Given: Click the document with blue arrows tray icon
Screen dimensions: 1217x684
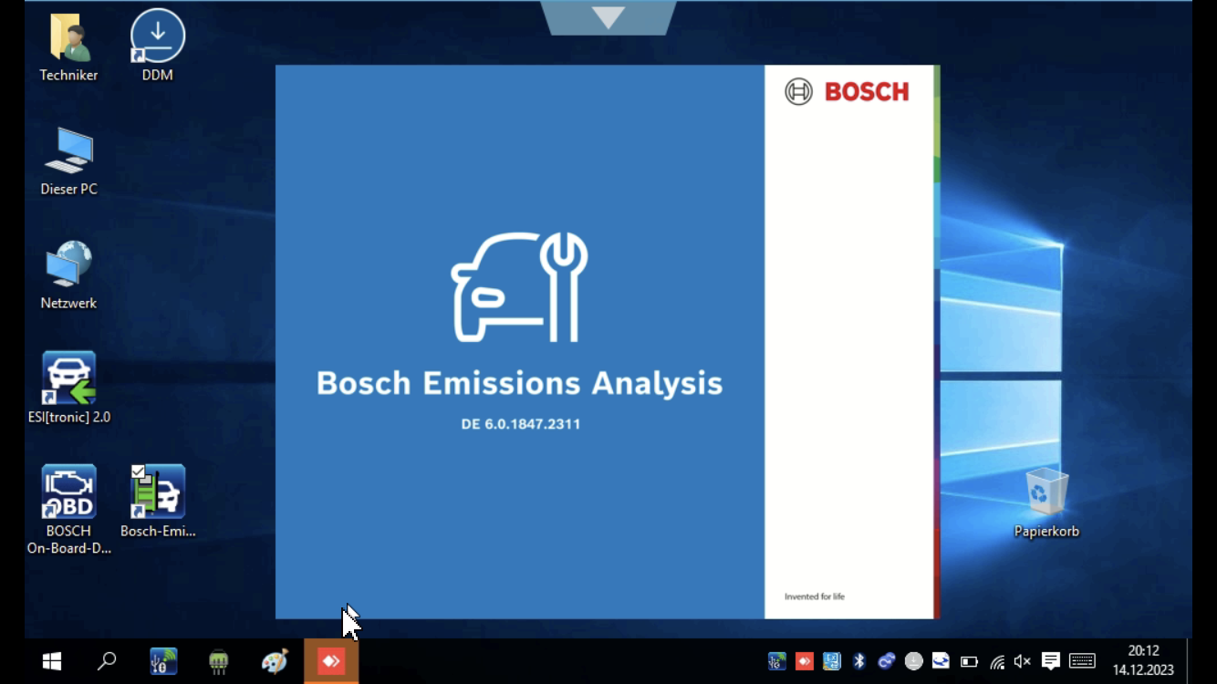Looking at the screenshot, I should tap(941, 661).
